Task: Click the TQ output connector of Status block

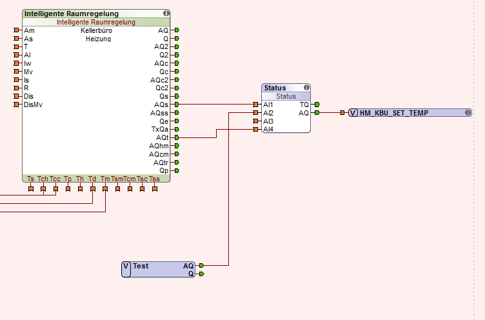Action: pyautogui.click(x=317, y=105)
